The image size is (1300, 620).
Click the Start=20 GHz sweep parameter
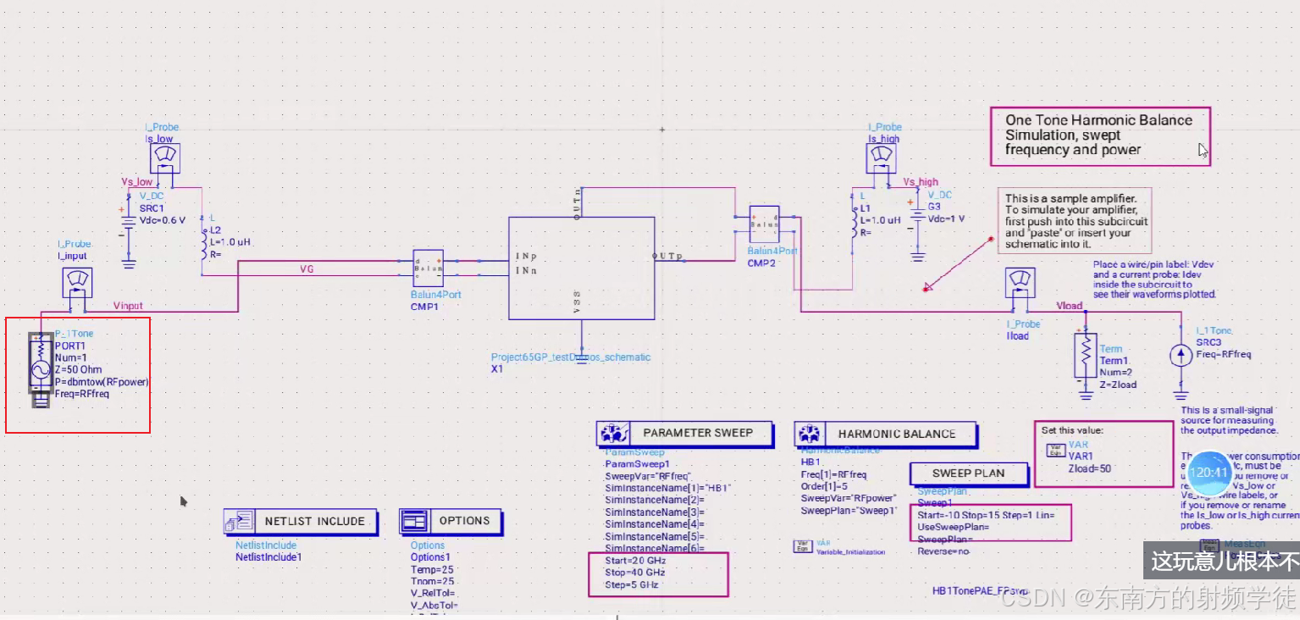(637, 561)
